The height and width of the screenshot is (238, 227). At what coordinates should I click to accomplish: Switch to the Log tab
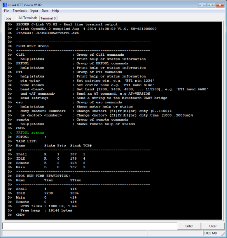pyautogui.click(x=8, y=18)
